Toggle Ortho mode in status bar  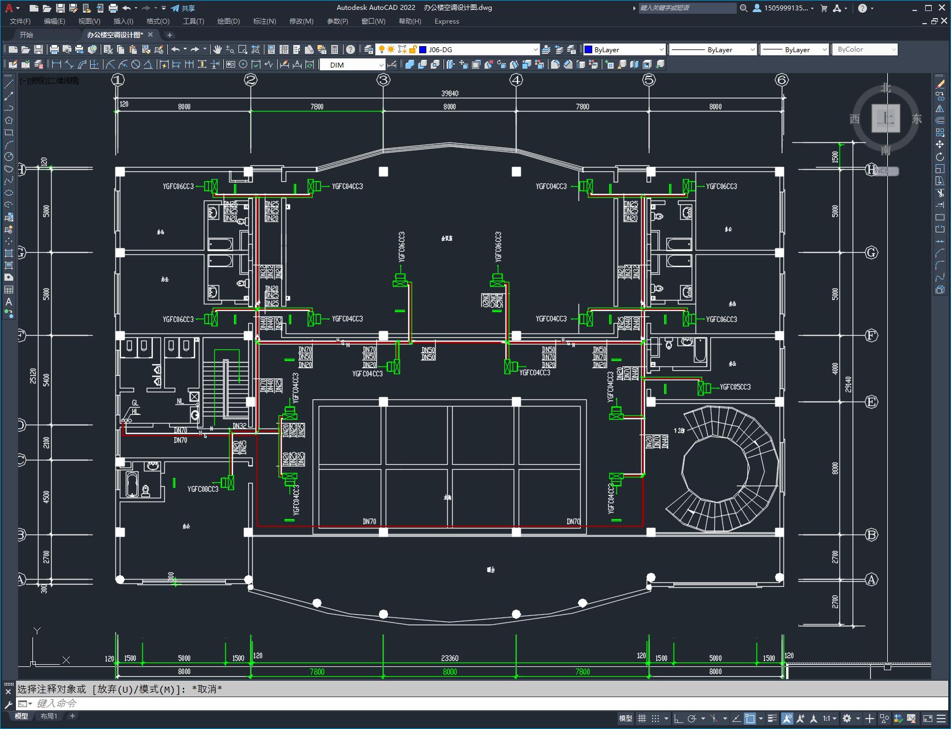tap(679, 719)
